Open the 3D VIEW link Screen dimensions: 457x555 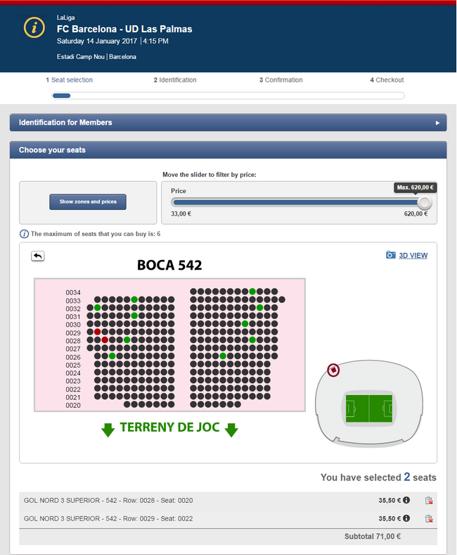(x=413, y=256)
